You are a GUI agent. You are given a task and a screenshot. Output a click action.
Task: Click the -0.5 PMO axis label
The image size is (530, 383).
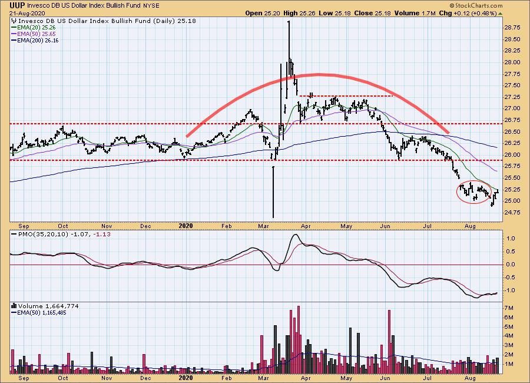tap(510, 278)
